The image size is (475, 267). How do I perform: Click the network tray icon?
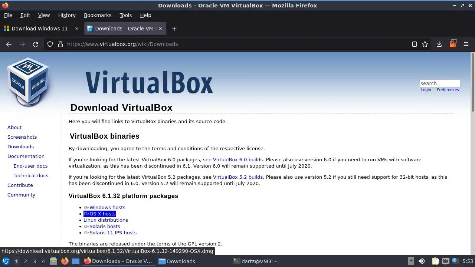(x=446, y=261)
